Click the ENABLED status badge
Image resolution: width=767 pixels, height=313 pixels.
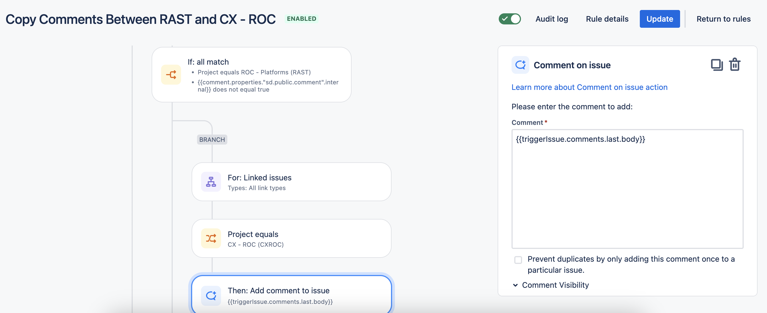pos(301,19)
